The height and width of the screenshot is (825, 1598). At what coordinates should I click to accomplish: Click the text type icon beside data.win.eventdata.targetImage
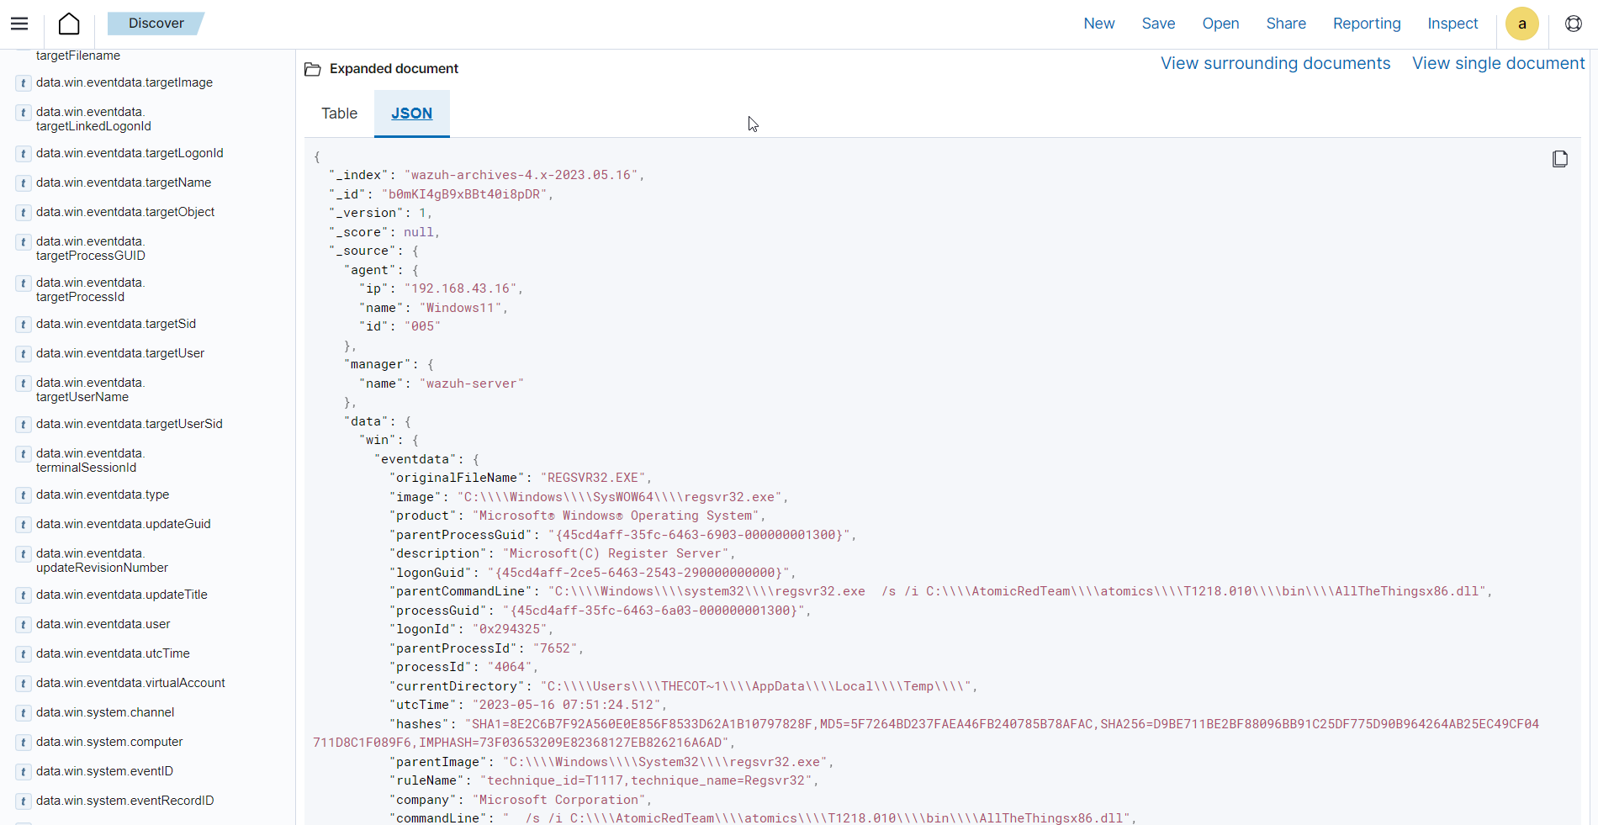(22, 82)
